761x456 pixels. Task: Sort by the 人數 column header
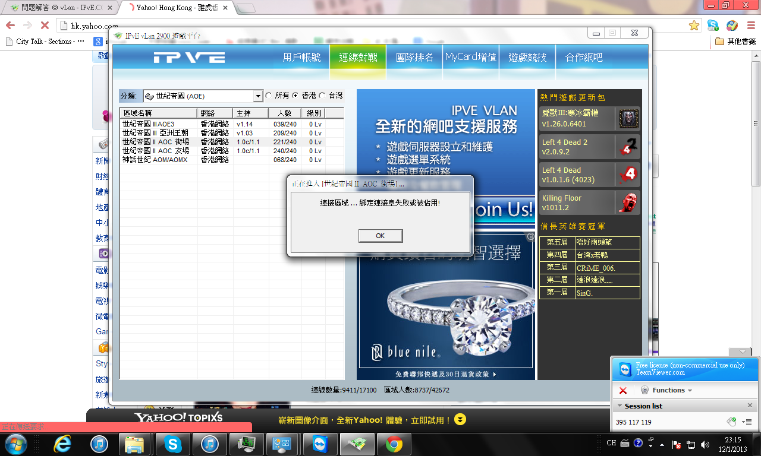point(285,113)
